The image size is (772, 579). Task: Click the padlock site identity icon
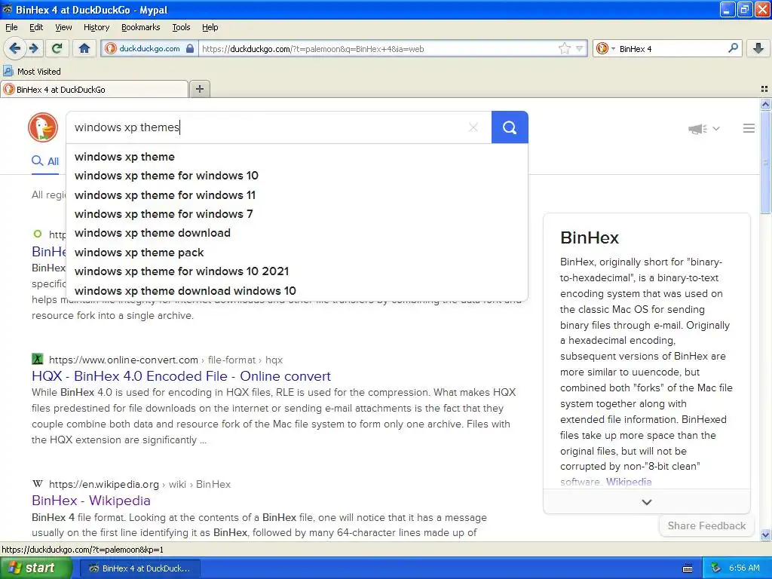[190, 48]
